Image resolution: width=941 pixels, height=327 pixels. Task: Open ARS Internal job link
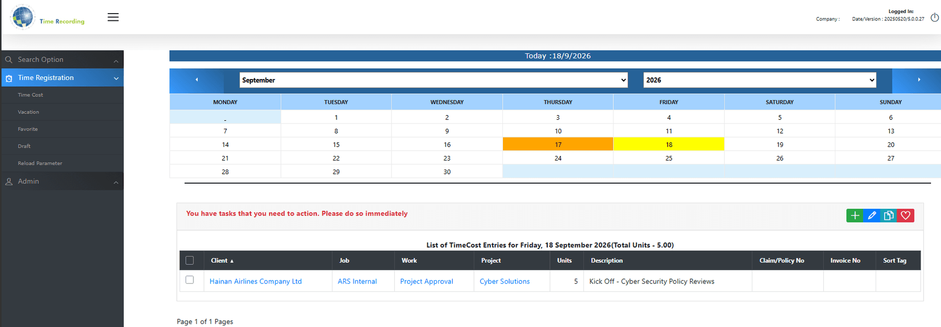tap(357, 281)
